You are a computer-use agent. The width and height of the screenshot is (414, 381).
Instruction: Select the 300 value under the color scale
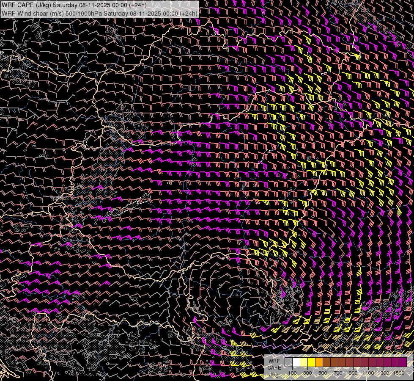307,373
